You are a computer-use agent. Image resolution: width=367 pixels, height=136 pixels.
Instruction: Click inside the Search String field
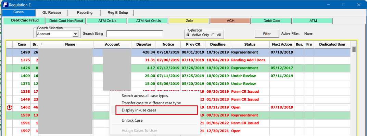pos(135,34)
